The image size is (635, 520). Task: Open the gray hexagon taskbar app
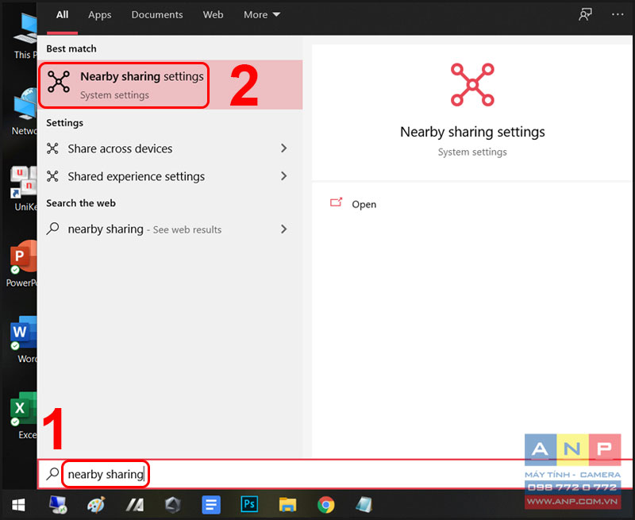tap(173, 505)
